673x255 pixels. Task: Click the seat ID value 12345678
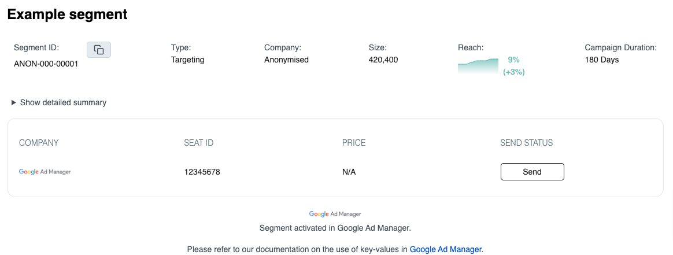[x=202, y=172]
